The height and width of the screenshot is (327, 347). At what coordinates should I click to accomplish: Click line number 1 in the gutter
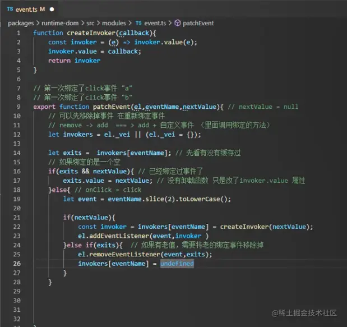[18, 33]
